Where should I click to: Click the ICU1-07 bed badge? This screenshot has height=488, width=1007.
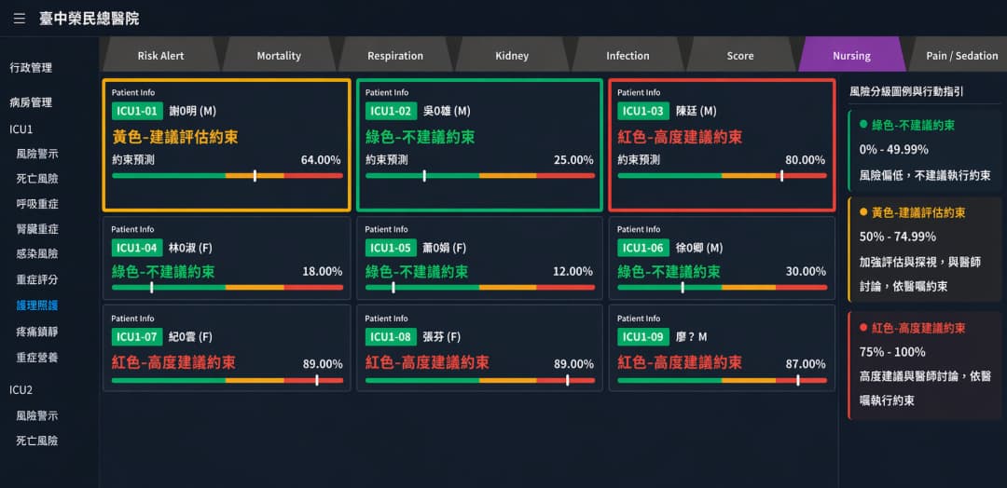click(x=137, y=336)
